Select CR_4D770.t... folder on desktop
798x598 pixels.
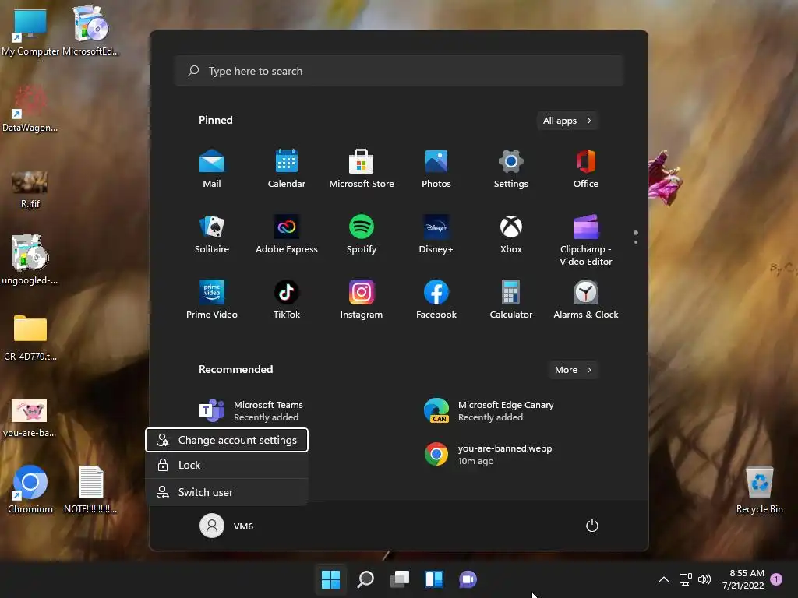30,337
